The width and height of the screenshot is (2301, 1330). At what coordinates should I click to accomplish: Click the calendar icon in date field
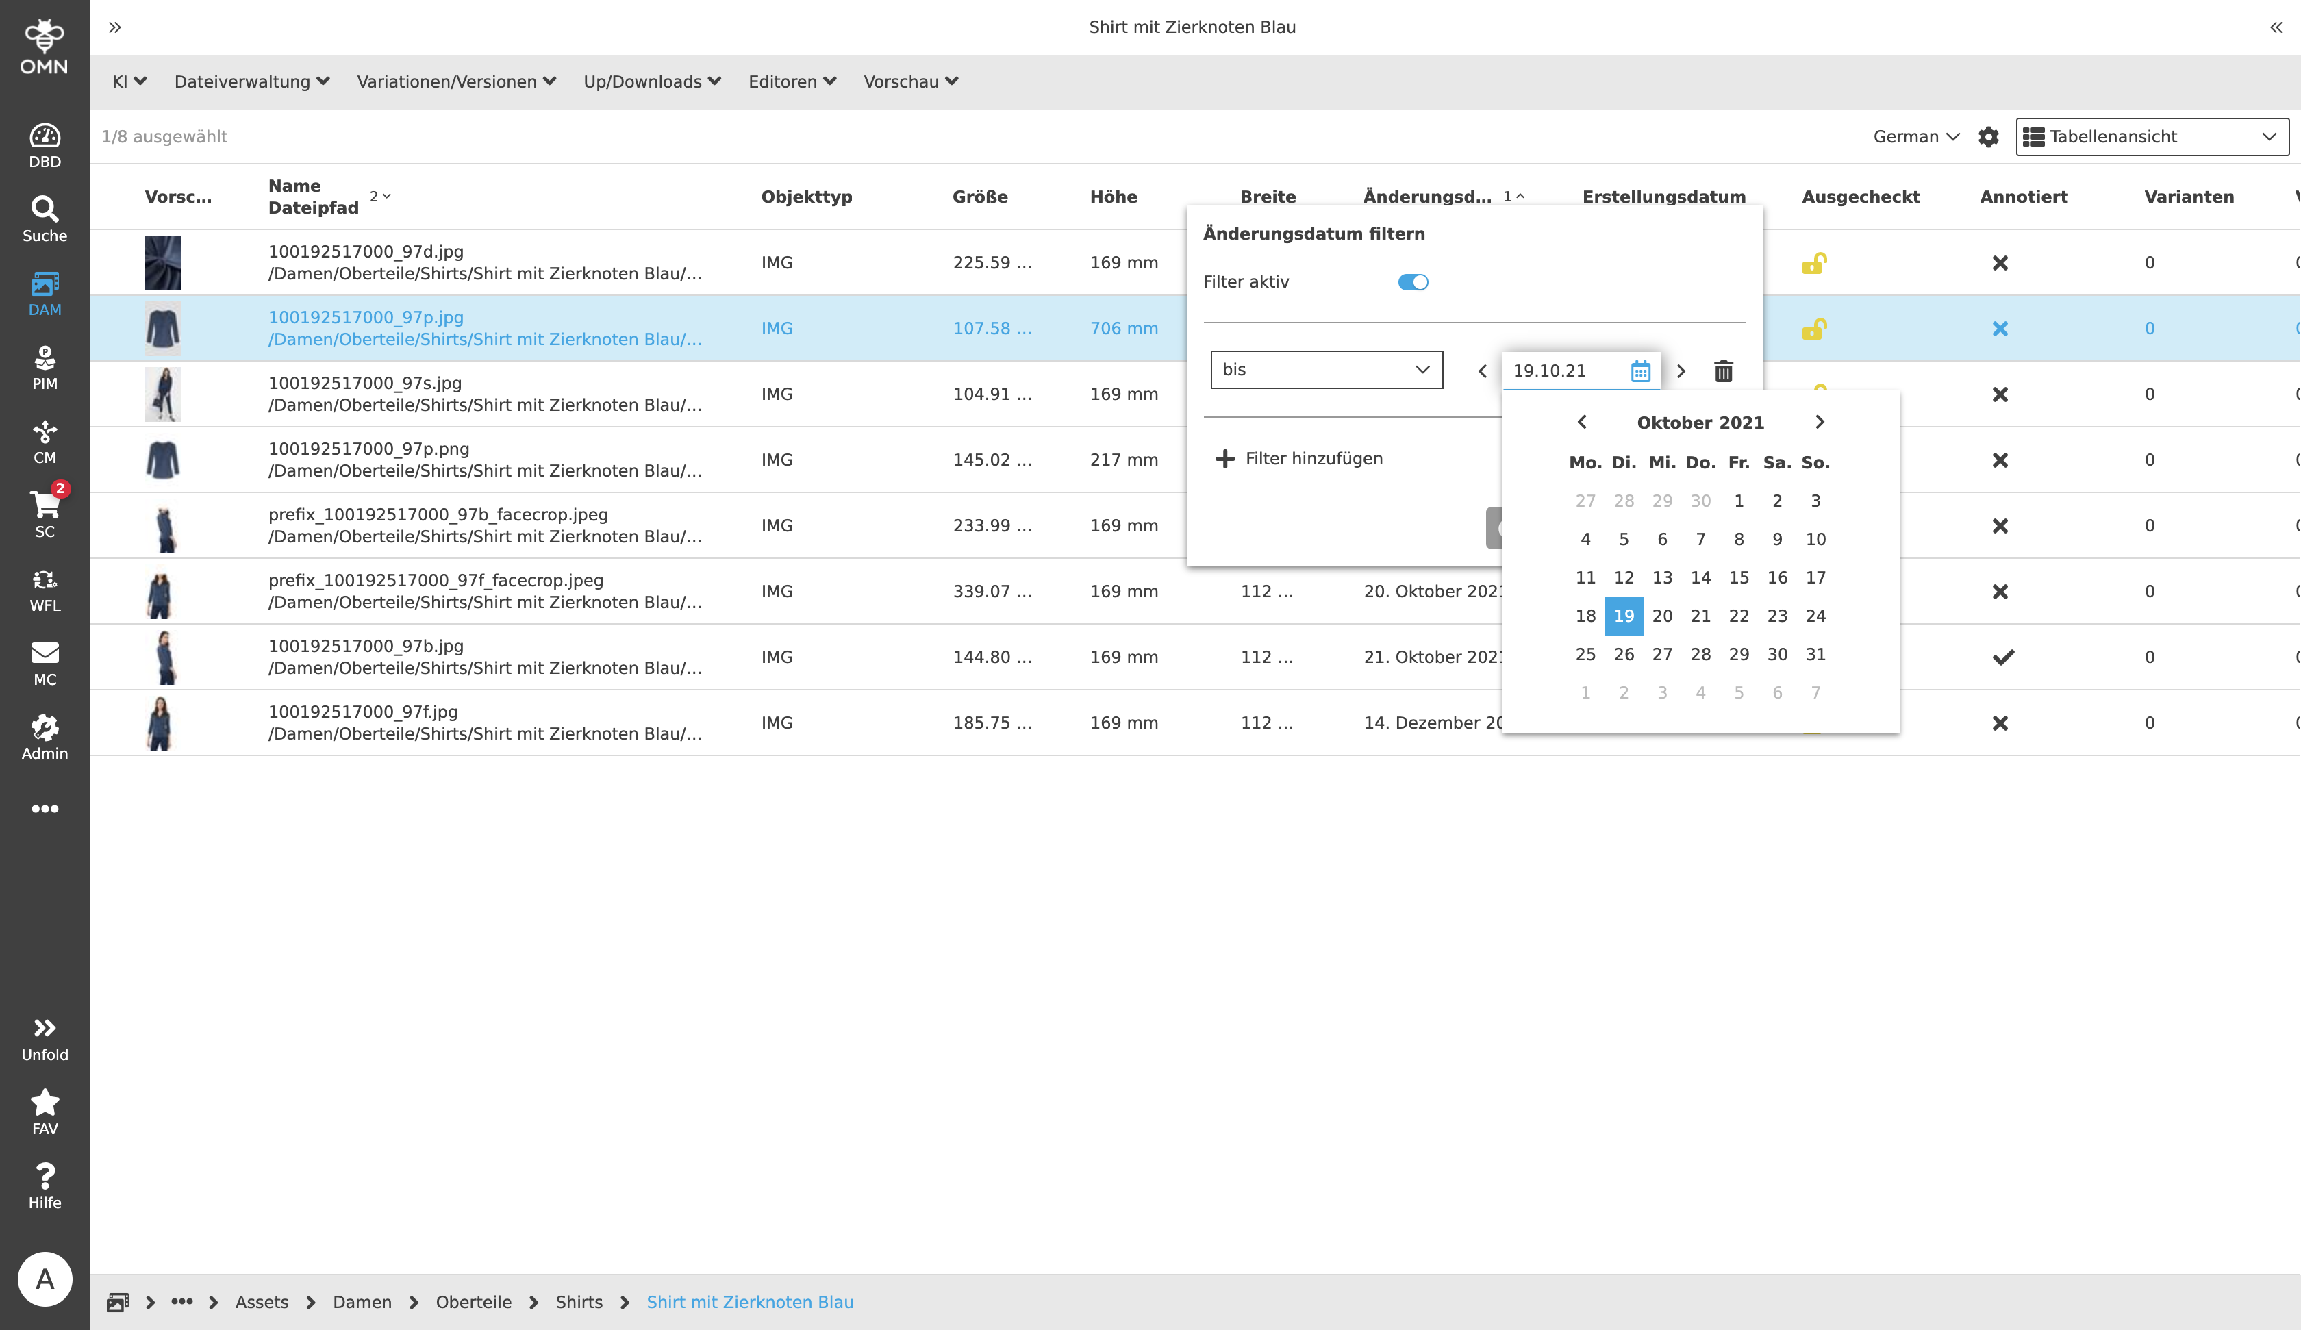point(1640,371)
